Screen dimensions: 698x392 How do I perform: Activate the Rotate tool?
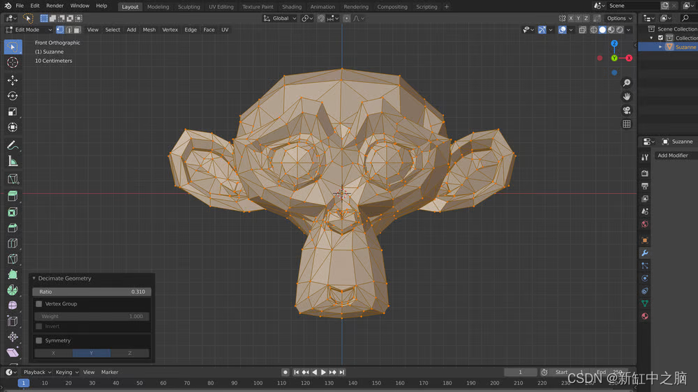click(13, 96)
